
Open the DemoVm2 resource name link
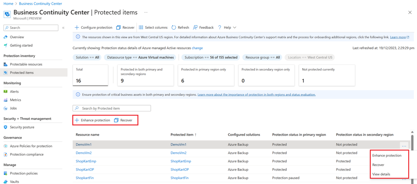[x=83, y=153]
